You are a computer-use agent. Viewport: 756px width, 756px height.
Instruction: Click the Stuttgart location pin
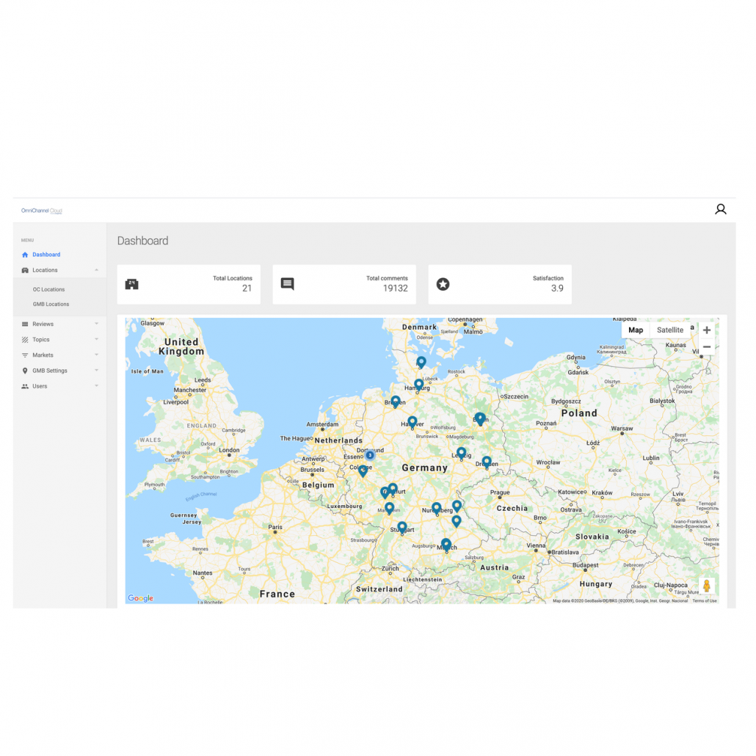click(x=402, y=528)
